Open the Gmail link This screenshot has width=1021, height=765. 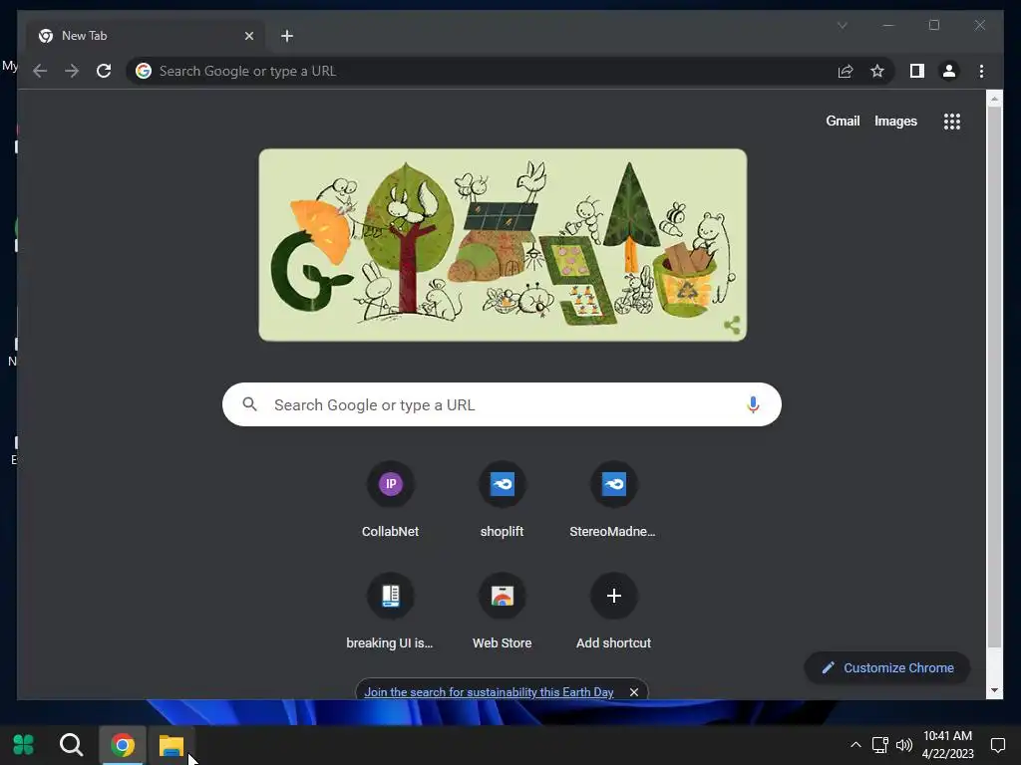843,121
